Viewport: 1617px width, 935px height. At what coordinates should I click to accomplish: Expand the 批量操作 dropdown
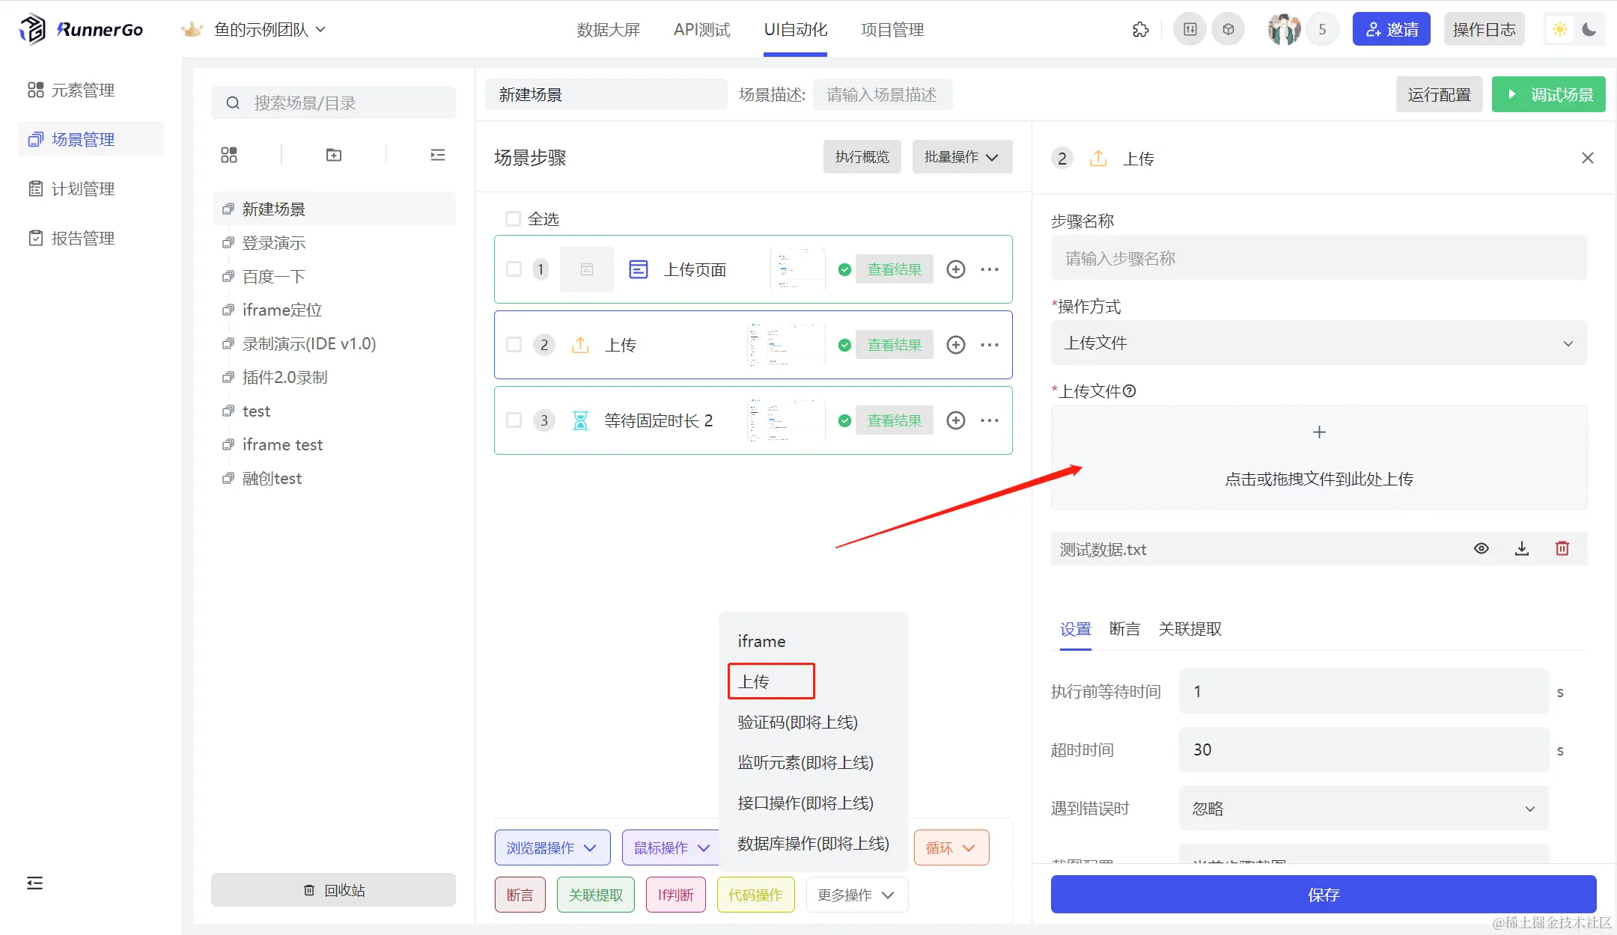tap(961, 157)
